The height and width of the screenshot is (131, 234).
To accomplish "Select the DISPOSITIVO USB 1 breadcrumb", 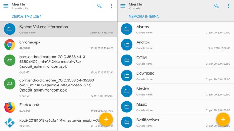I will pyautogui.click(x=26, y=17).
